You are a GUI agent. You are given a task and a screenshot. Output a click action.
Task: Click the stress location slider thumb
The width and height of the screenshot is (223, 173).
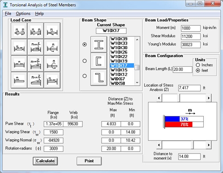point(178,98)
